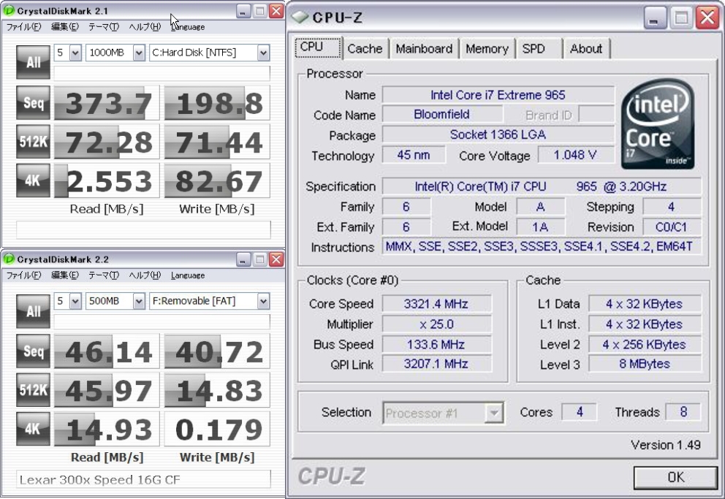Start 4K test in CrystalDiskMark 2.2
This screenshot has width=725, height=499.
[x=33, y=429]
